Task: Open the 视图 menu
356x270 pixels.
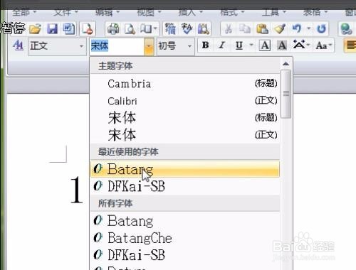Action: (x=149, y=12)
